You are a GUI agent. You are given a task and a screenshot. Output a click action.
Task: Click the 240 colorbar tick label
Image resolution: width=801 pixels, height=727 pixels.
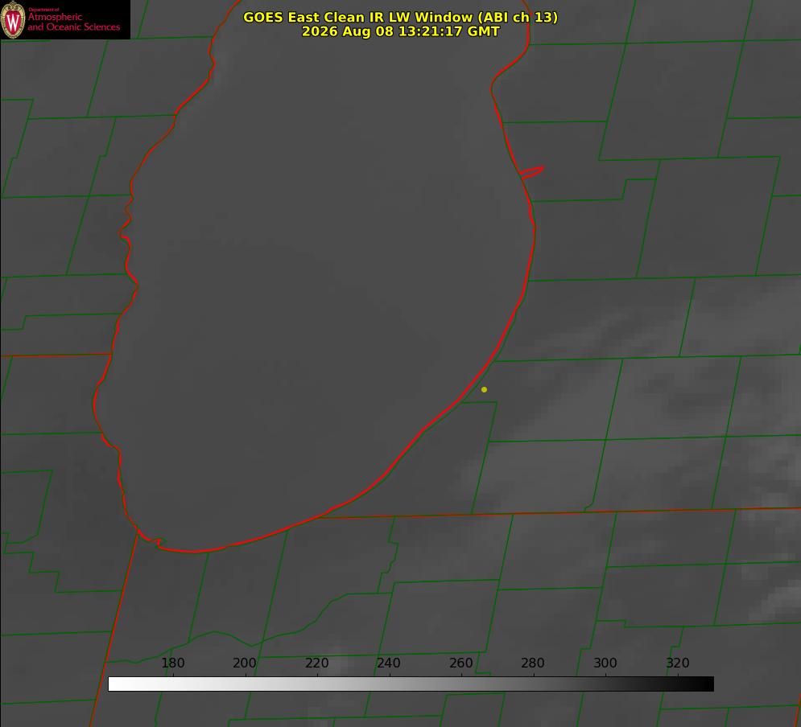pyautogui.click(x=389, y=663)
